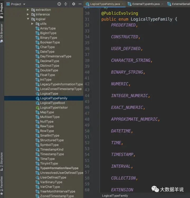Click the CharType class icon

tap(37, 47)
